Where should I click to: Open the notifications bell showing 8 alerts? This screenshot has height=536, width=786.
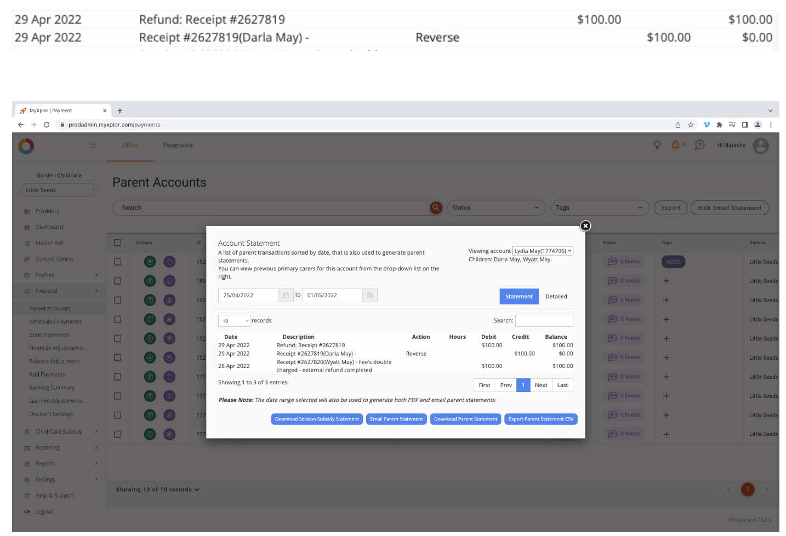tap(676, 145)
